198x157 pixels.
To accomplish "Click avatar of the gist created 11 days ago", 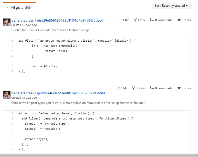I will coord(7,22).
